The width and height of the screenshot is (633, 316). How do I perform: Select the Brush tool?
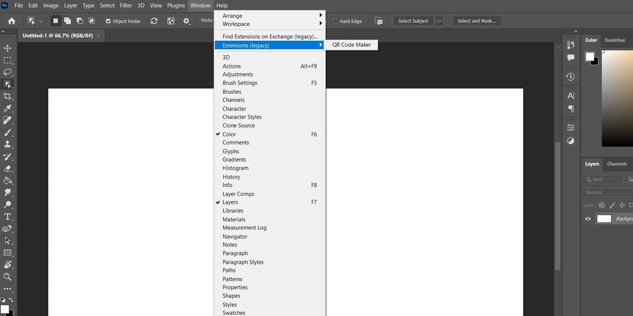(x=7, y=132)
